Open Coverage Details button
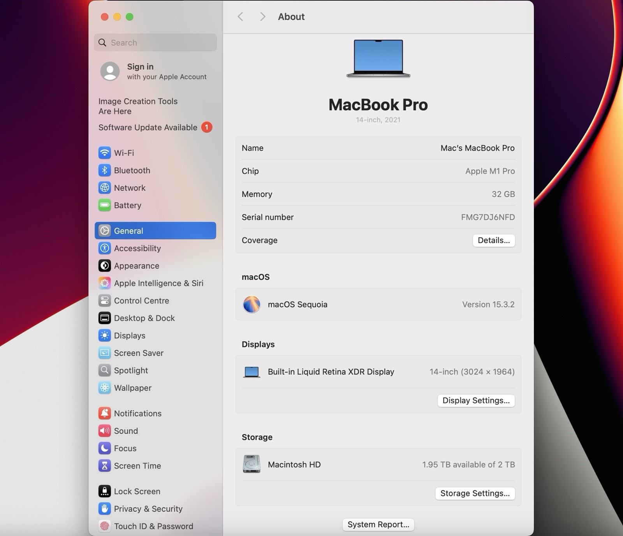623x536 pixels. pos(494,240)
